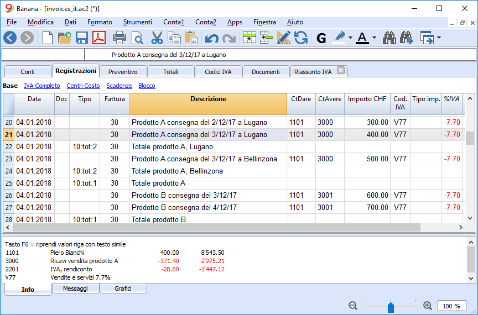Create a new file with blank page icon
The width and height of the screenshot is (478, 315).
click(x=47, y=38)
